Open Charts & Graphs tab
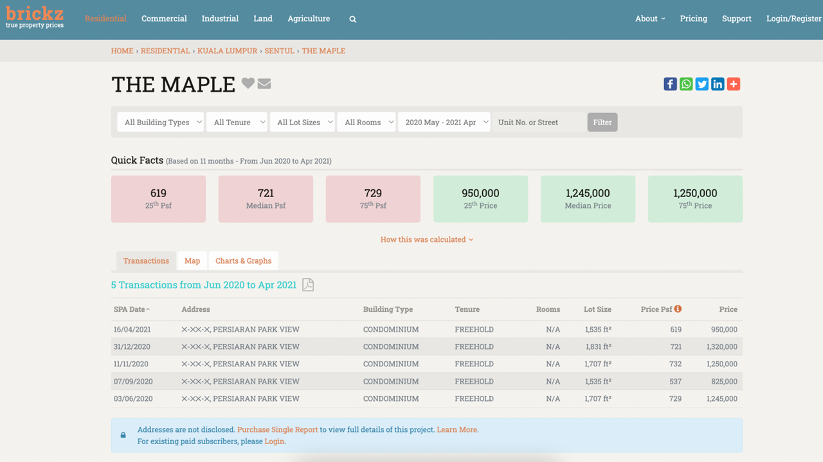The width and height of the screenshot is (823, 462). pyautogui.click(x=243, y=261)
